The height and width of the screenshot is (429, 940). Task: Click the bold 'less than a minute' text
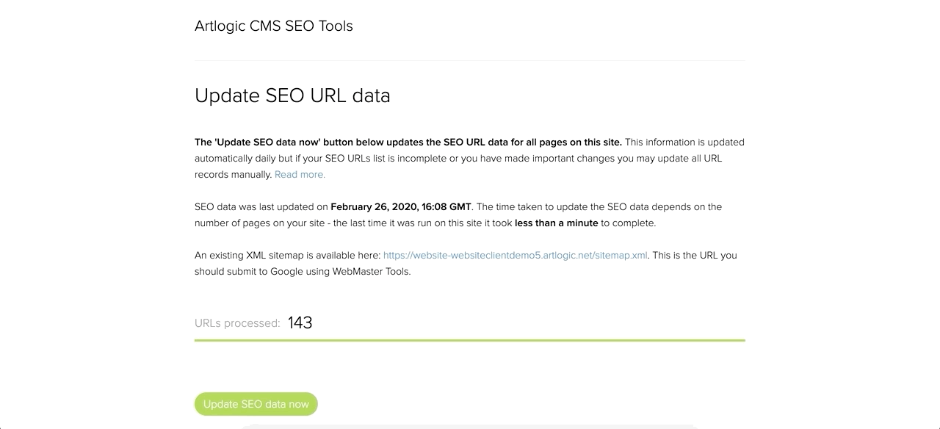(557, 223)
